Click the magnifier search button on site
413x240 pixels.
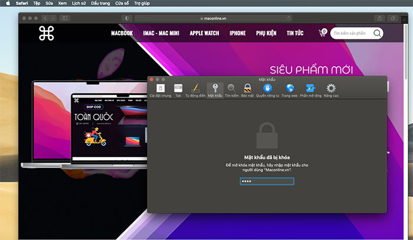click(377, 33)
